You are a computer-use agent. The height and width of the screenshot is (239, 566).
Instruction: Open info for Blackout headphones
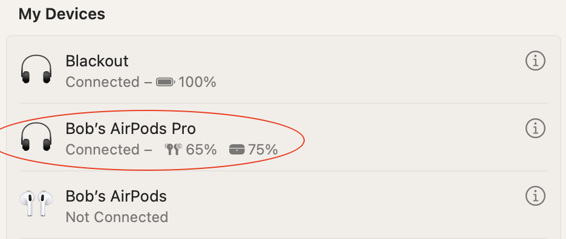(x=535, y=61)
